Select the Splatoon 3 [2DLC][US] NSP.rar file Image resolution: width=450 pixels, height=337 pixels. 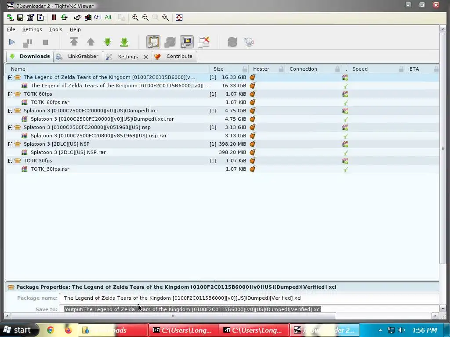pyautogui.click(x=222, y=152)
